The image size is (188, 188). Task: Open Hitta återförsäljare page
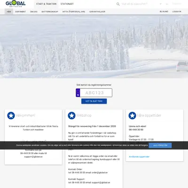(x=74, y=12)
